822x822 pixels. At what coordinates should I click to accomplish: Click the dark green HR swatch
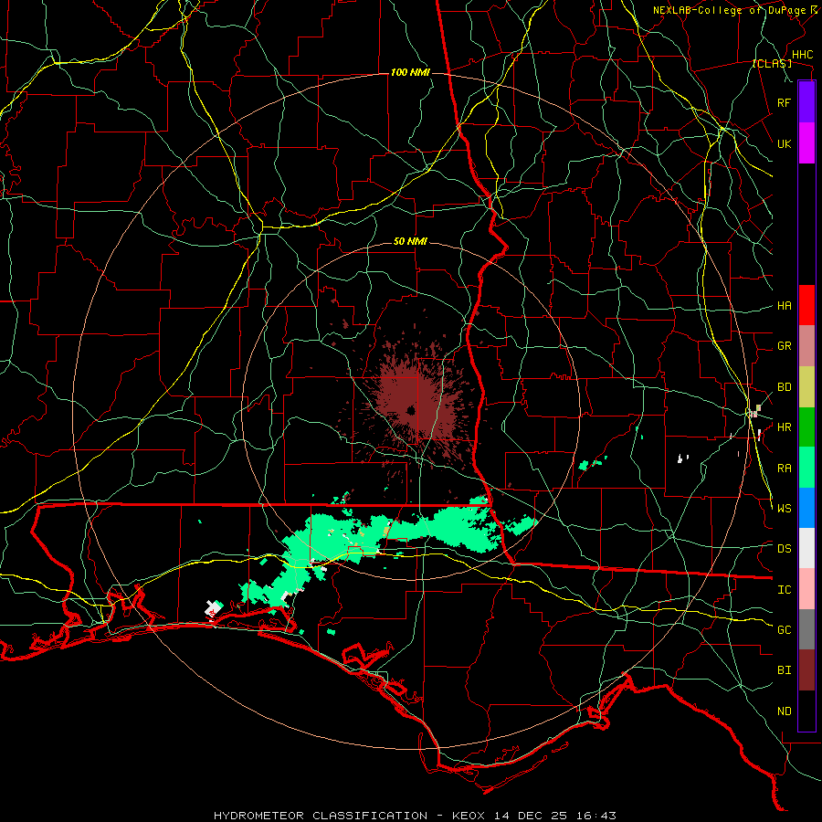click(806, 427)
